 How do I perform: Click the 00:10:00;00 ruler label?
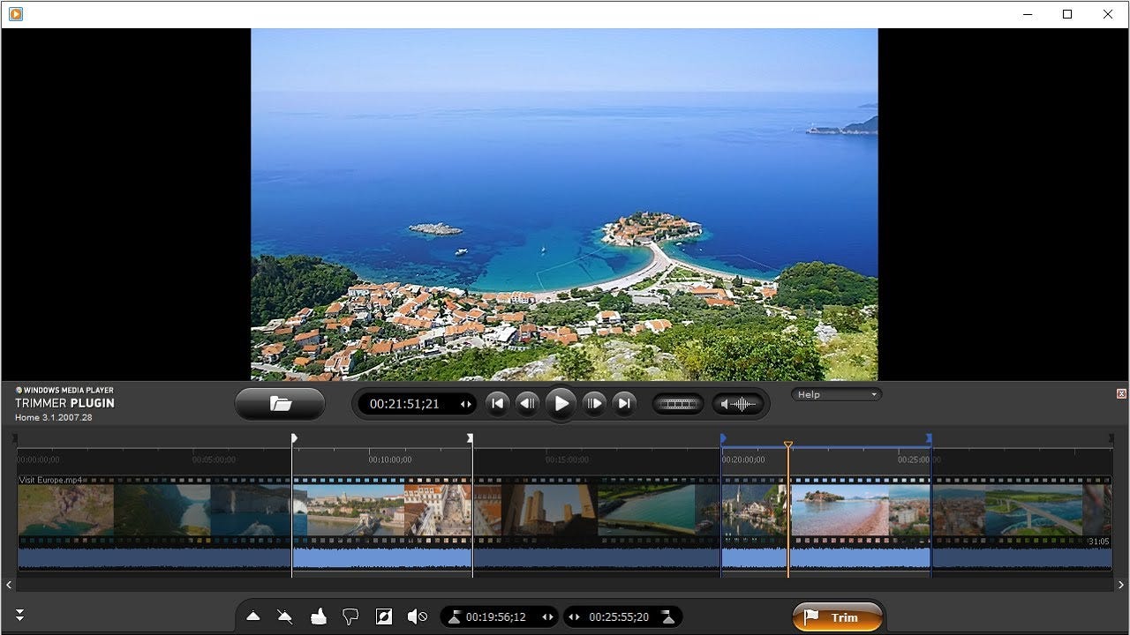click(390, 459)
